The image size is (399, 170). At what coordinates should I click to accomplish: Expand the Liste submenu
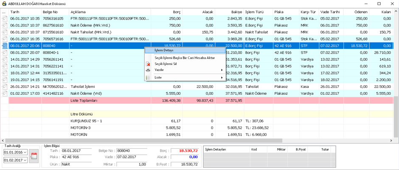(185, 77)
